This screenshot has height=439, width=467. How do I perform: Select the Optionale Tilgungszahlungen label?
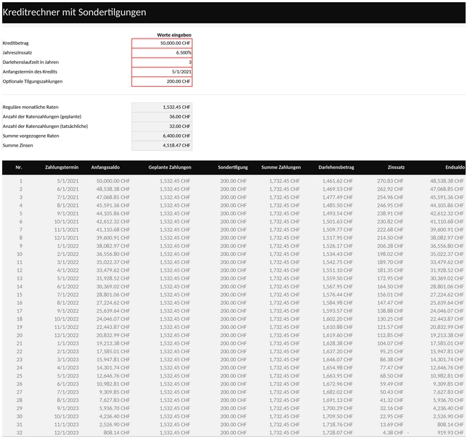(32, 81)
